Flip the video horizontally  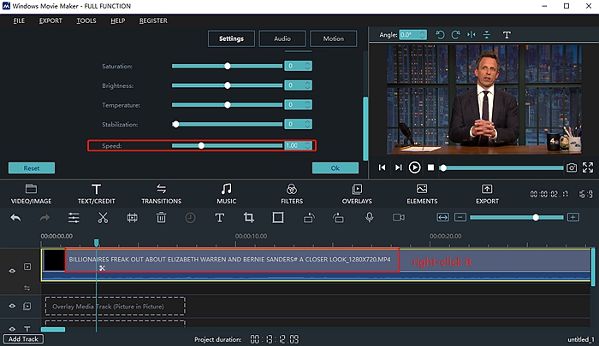tap(471, 35)
